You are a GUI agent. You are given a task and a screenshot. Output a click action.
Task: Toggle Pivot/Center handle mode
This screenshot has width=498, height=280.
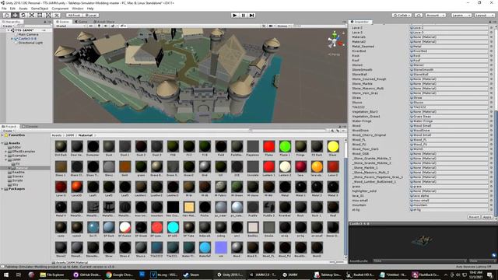coord(74,16)
